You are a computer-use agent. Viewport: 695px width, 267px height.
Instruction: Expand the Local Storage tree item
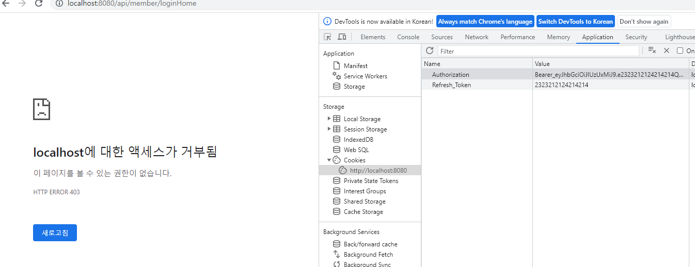click(329, 119)
